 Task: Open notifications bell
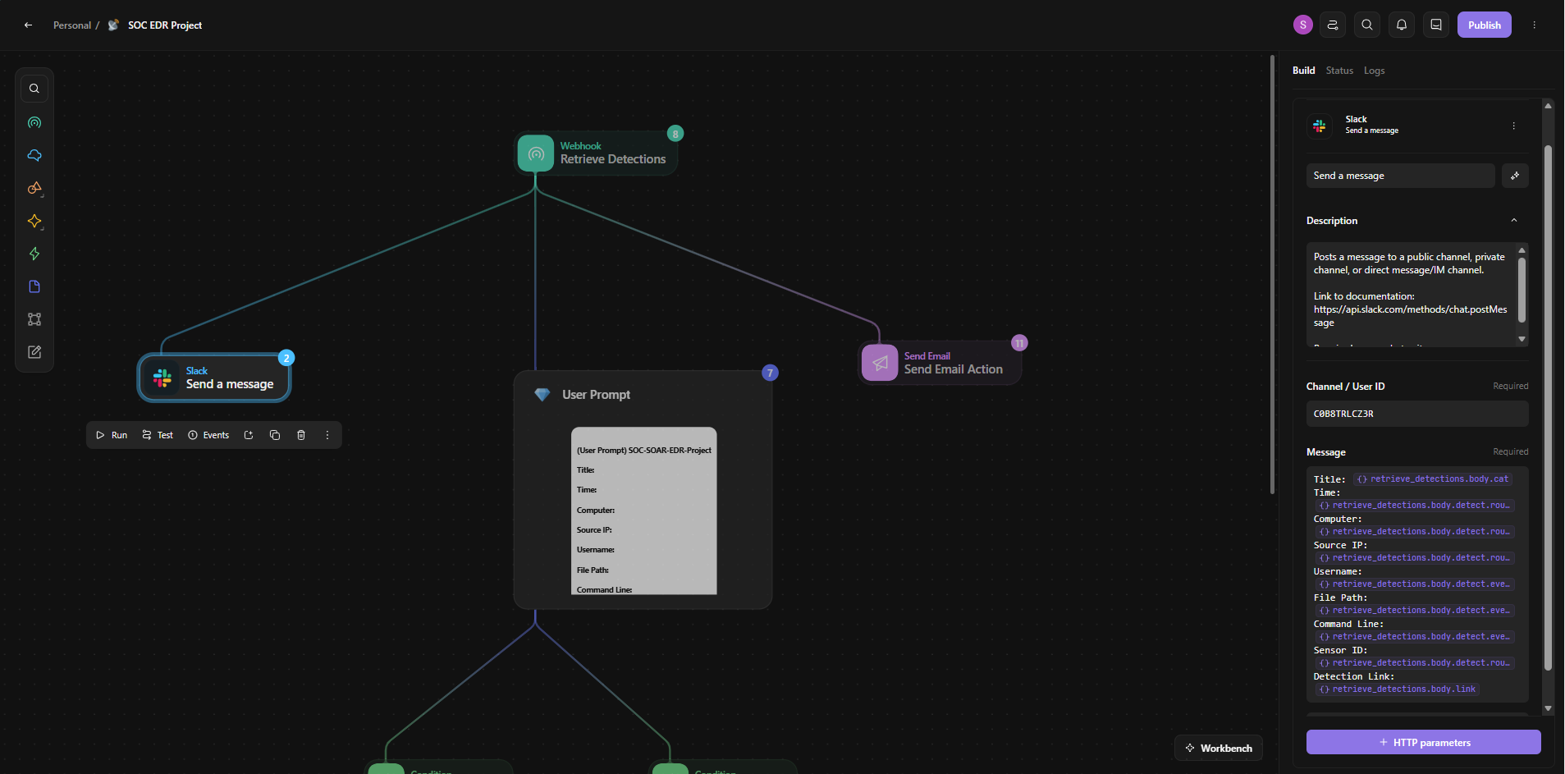1402,25
